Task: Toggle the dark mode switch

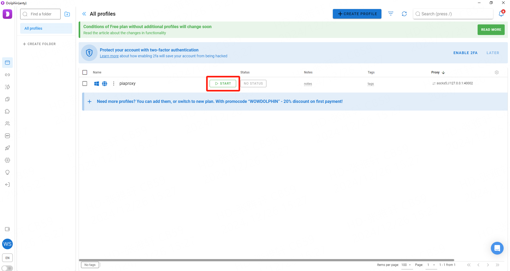Action: pyautogui.click(x=7, y=268)
